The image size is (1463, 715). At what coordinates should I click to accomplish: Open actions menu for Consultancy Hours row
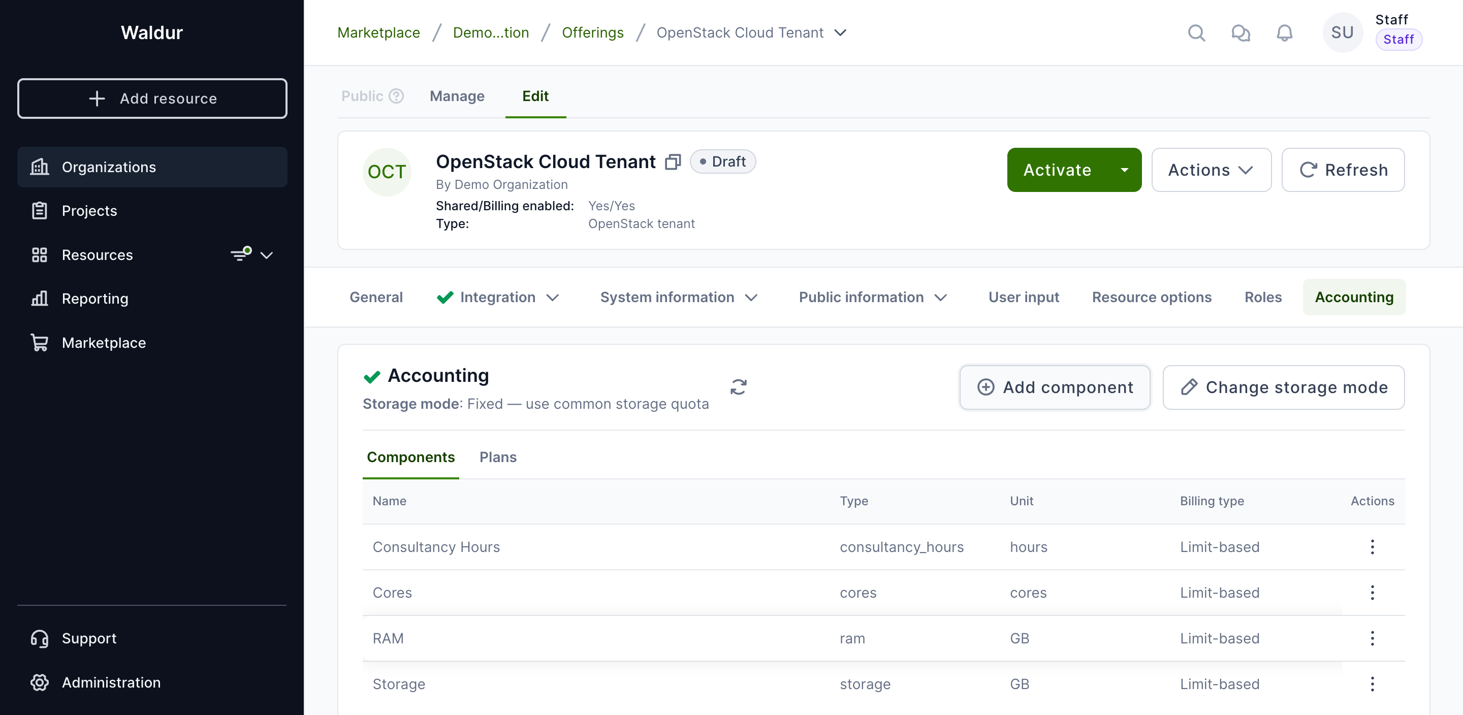(1372, 547)
